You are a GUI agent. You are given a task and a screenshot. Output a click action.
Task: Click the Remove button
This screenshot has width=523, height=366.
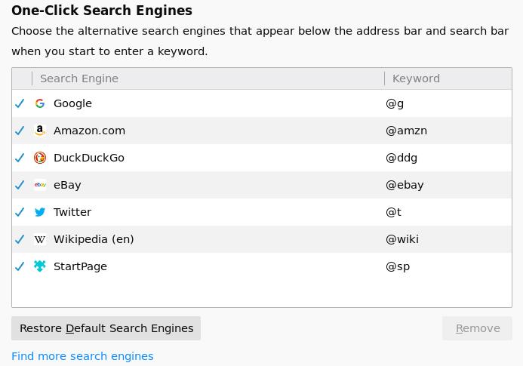[x=477, y=328]
